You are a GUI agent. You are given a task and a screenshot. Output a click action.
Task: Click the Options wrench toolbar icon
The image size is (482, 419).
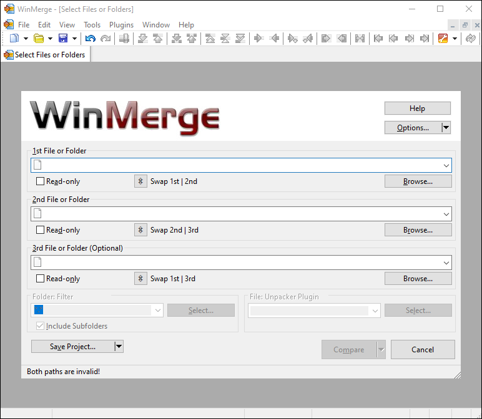tap(443, 39)
